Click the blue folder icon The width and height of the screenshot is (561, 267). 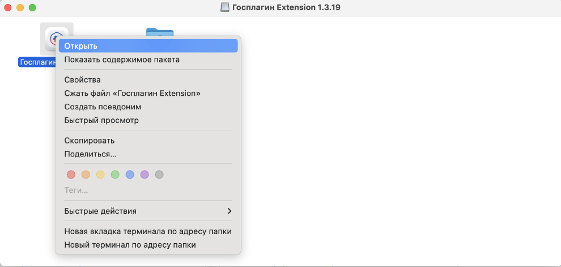[x=159, y=31]
